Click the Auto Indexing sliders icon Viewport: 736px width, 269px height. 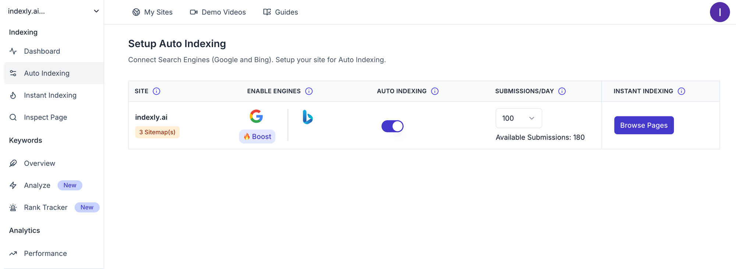(13, 73)
